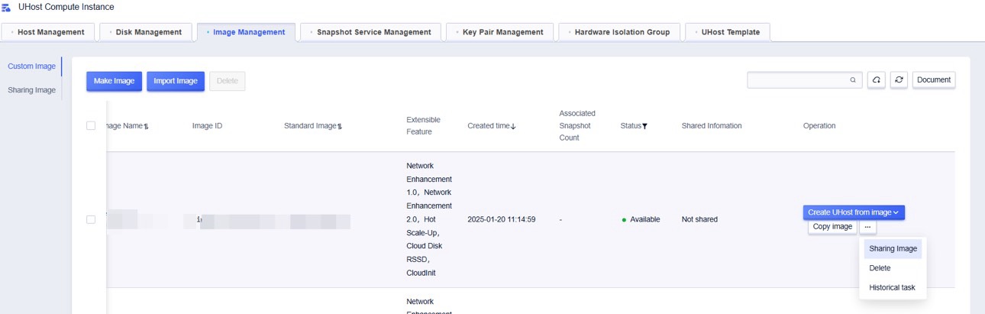This screenshot has width=985, height=314.
Task: Click the Import Image button
Action: pyautogui.click(x=176, y=81)
